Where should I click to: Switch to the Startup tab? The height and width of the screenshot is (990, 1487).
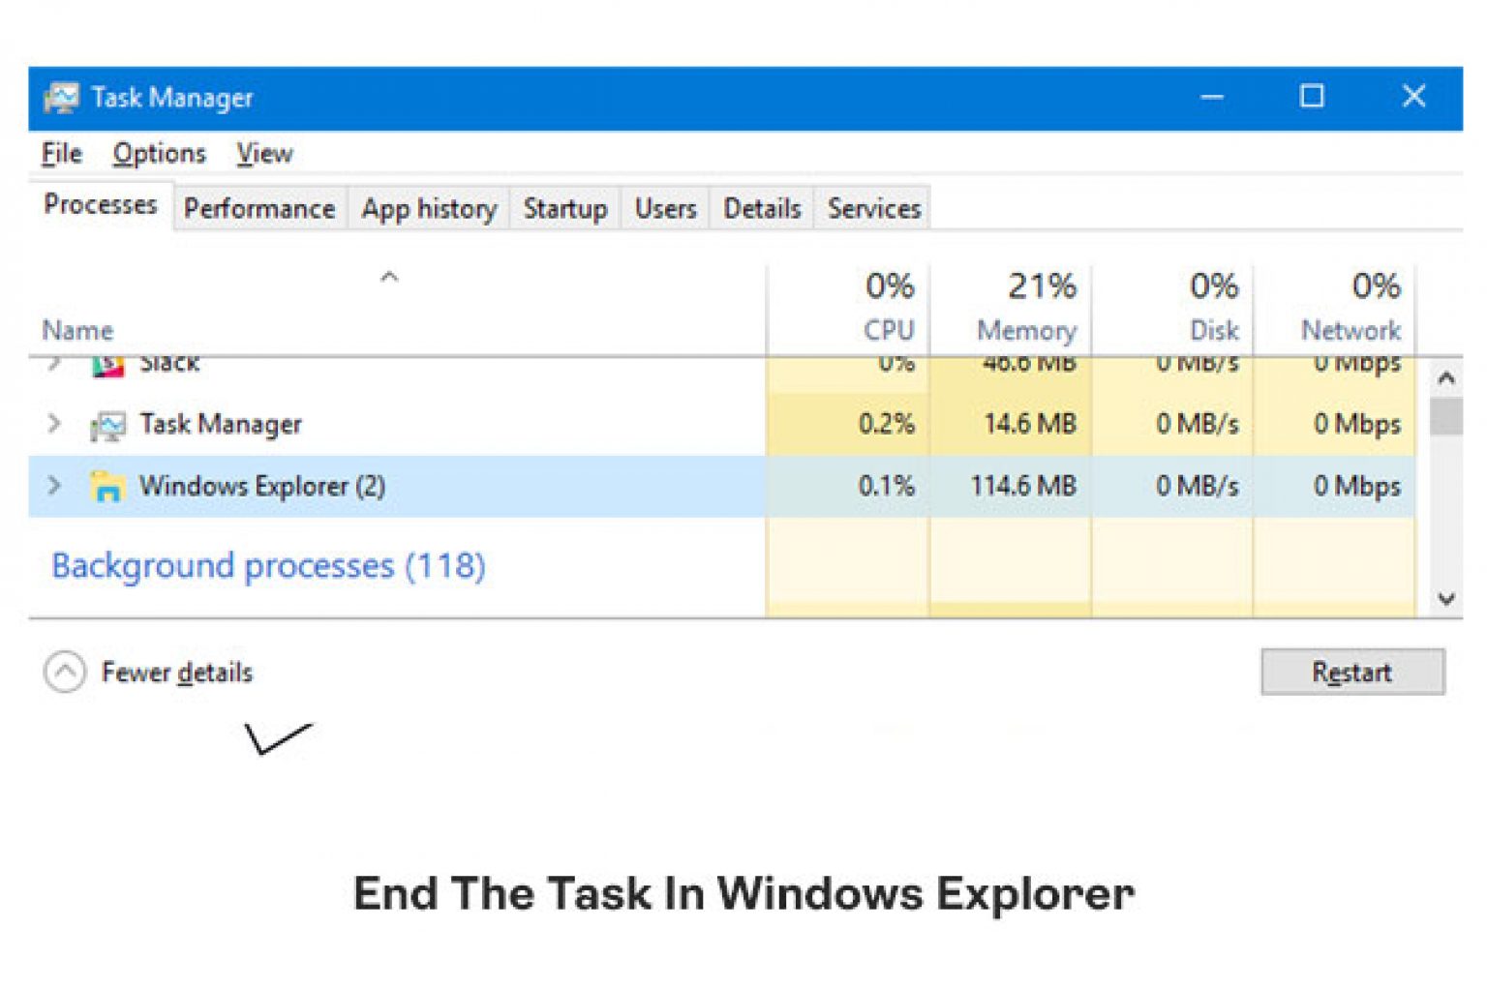click(564, 208)
